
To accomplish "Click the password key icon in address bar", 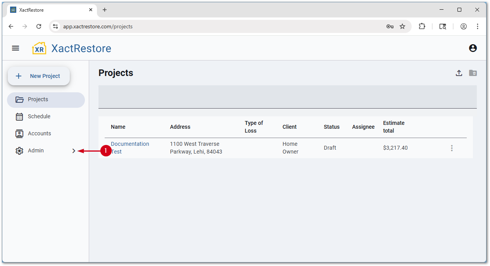I will (x=390, y=26).
